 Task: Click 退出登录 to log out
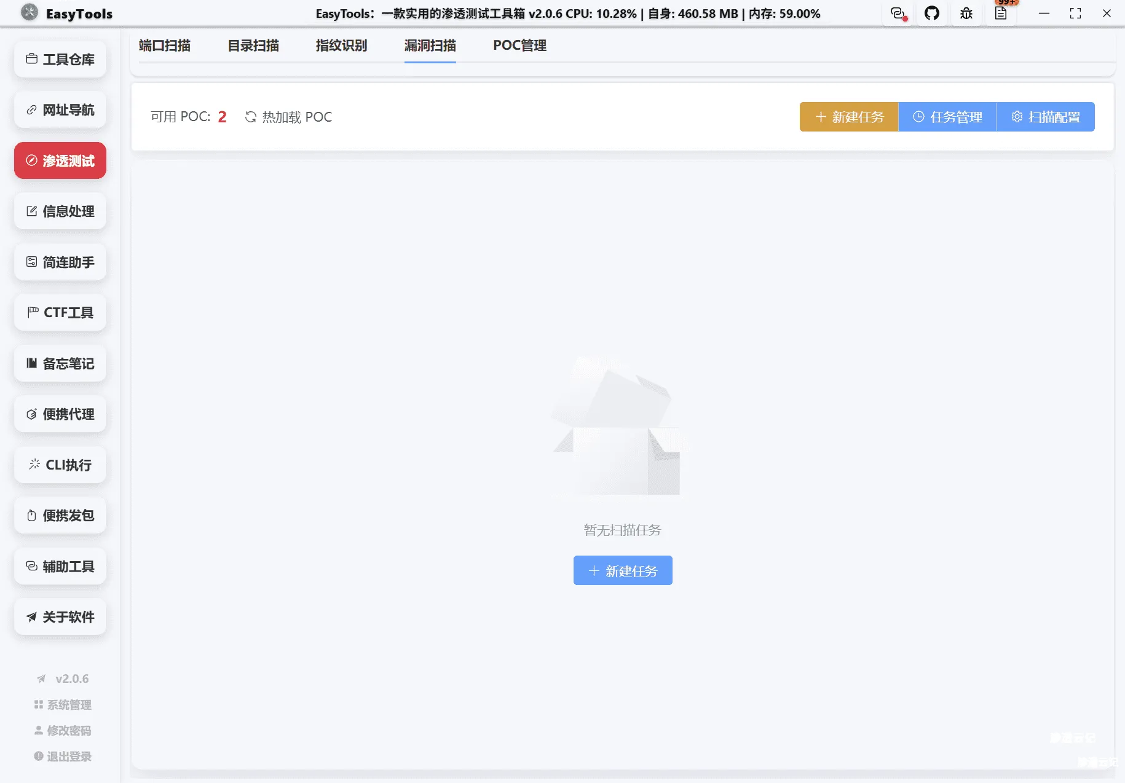(x=62, y=756)
